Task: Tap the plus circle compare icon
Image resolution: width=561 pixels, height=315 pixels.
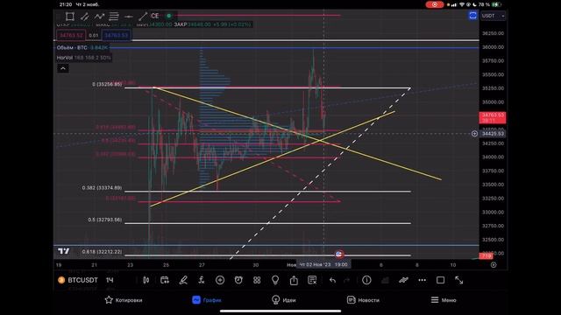Action: tap(220, 280)
